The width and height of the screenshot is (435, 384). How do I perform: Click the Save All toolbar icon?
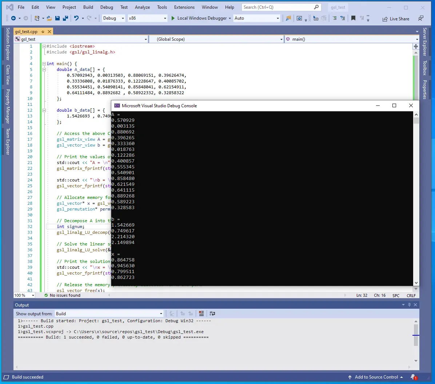65,18
